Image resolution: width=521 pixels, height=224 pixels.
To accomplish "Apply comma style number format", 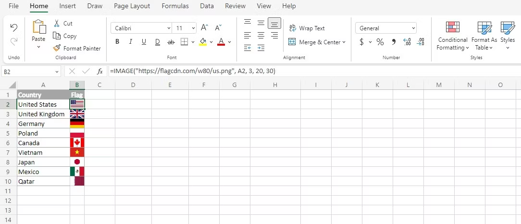I will pos(394,42).
